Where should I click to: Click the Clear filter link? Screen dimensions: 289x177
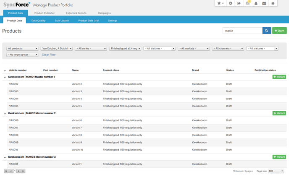(49, 55)
